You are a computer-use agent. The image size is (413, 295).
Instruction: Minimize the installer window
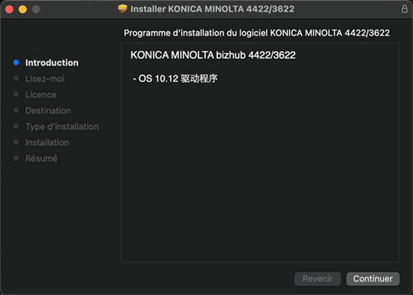[x=23, y=10]
